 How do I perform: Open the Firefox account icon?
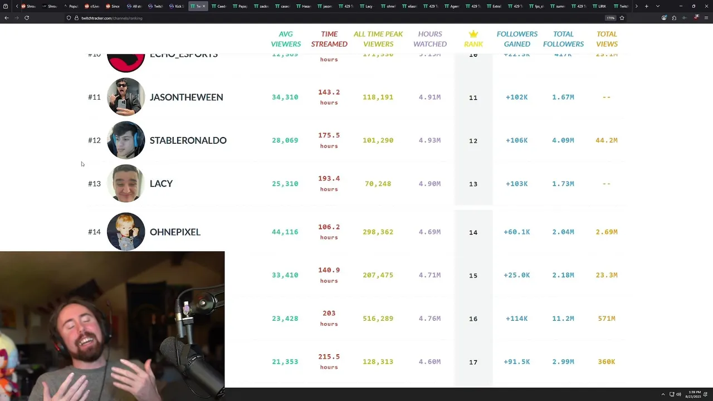(x=664, y=18)
